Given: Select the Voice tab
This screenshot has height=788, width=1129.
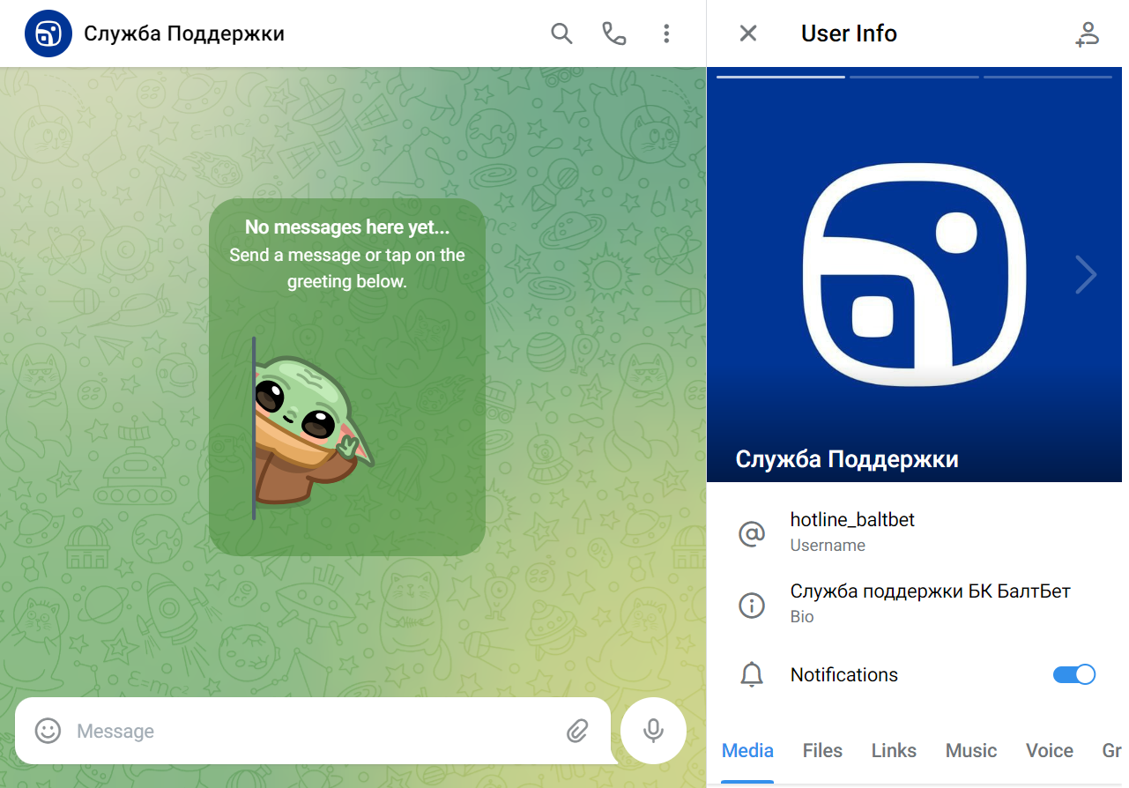Looking at the screenshot, I should pyautogui.click(x=1049, y=751).
